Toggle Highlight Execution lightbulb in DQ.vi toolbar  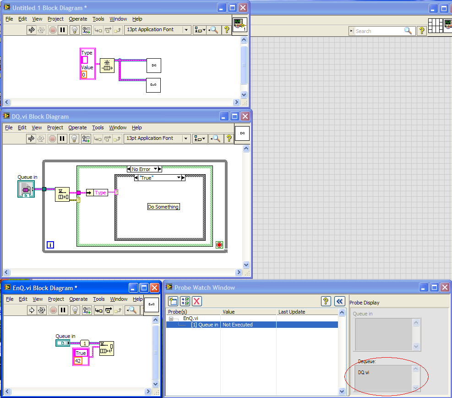[x=74, y=138]
